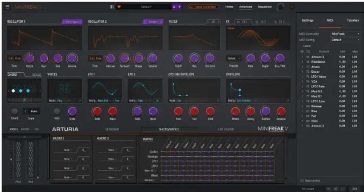Toggle CycEnv to first destination matrix point
Image resolution: width=364 pixels, height=192 pixels.
point(167,152)
